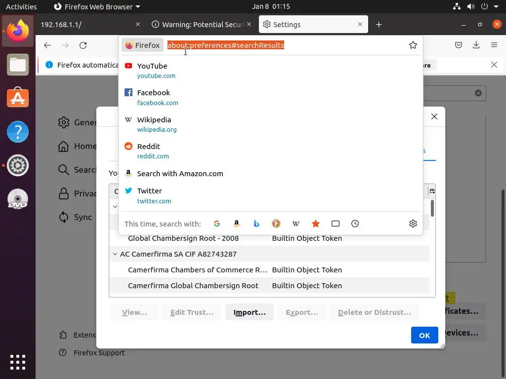Search this time with Google icon
Screen dimensions: 506x379
pos(217,224)
